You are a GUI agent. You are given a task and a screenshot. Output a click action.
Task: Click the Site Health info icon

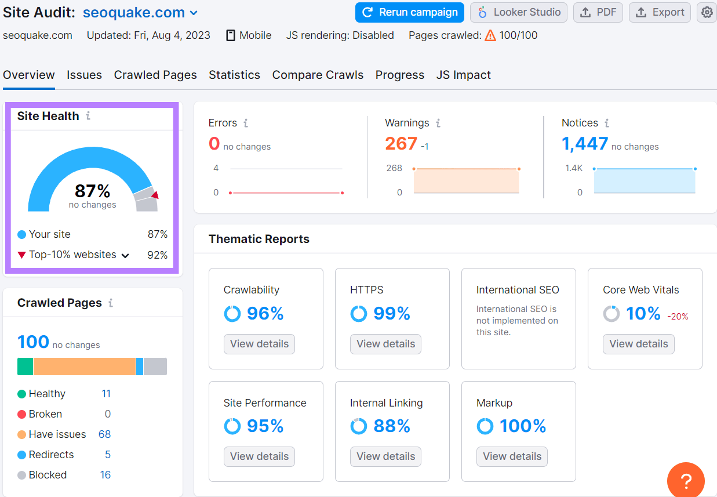[x=88, y=116]
